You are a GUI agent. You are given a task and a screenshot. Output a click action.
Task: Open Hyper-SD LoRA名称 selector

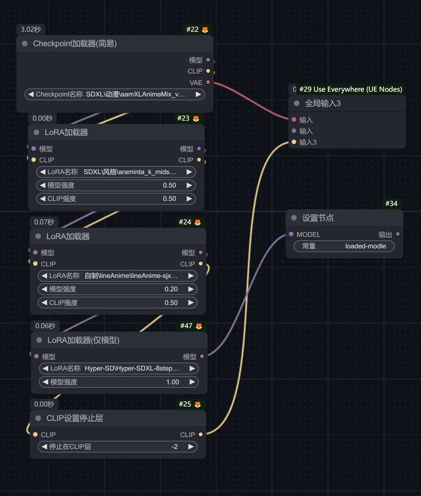118,368
